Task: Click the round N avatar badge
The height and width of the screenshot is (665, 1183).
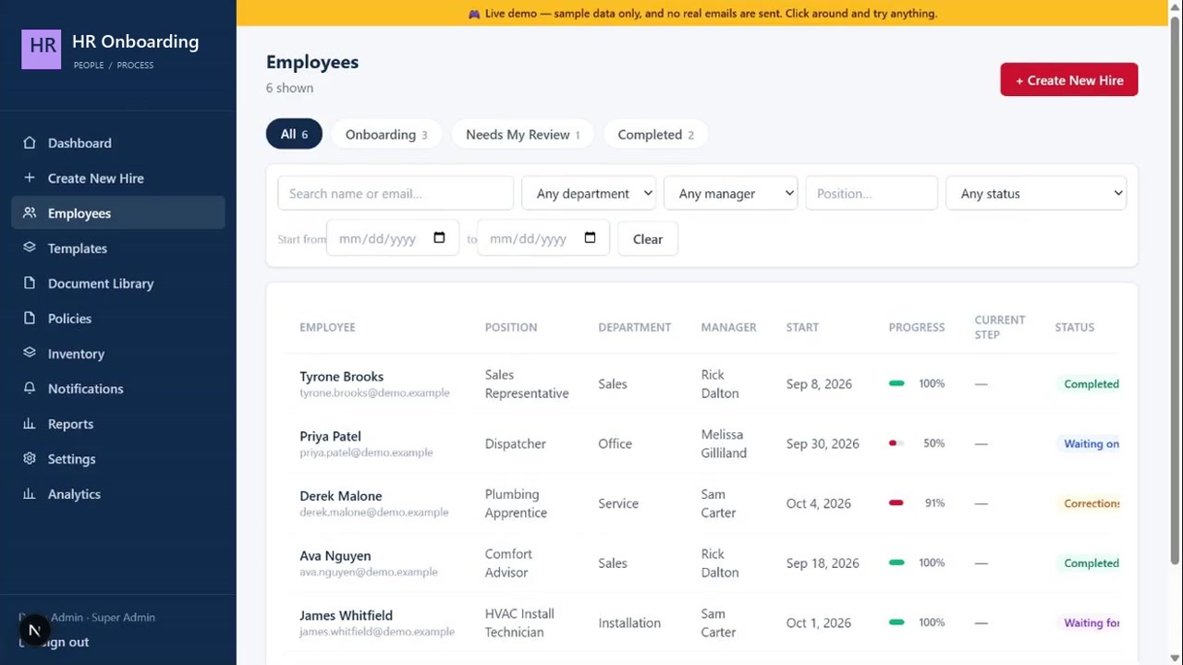Action: pos(34,631)
